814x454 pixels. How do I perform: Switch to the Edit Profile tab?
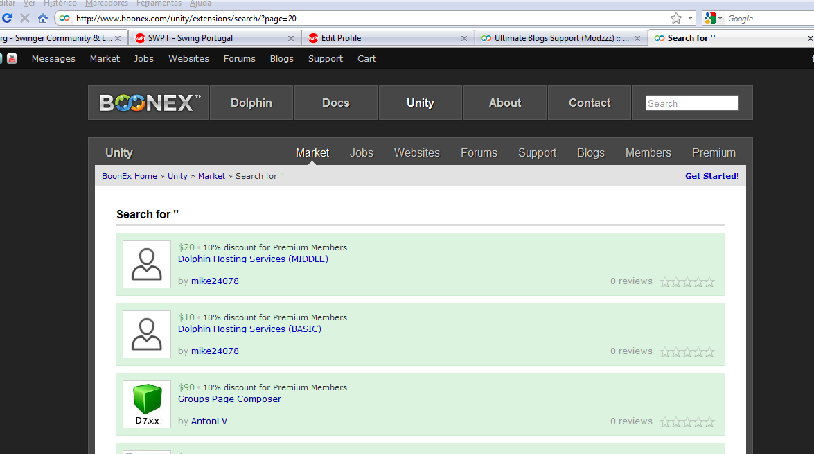341,38
